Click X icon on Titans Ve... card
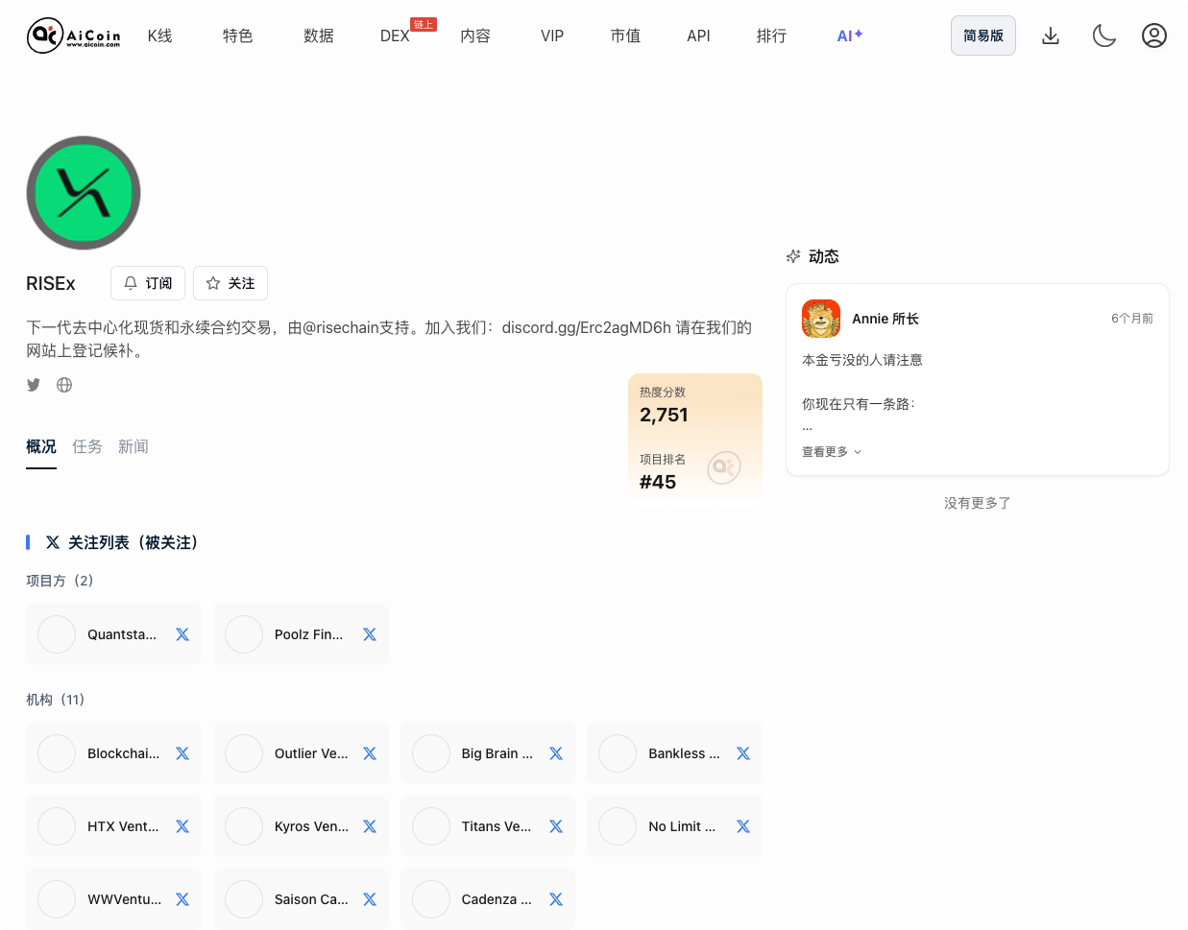This screenshot has width=1188, height=930. [556, 826]
